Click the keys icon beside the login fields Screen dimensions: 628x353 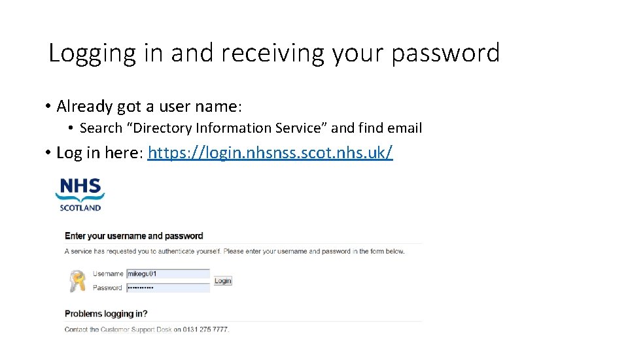click(x=77, y=280)
